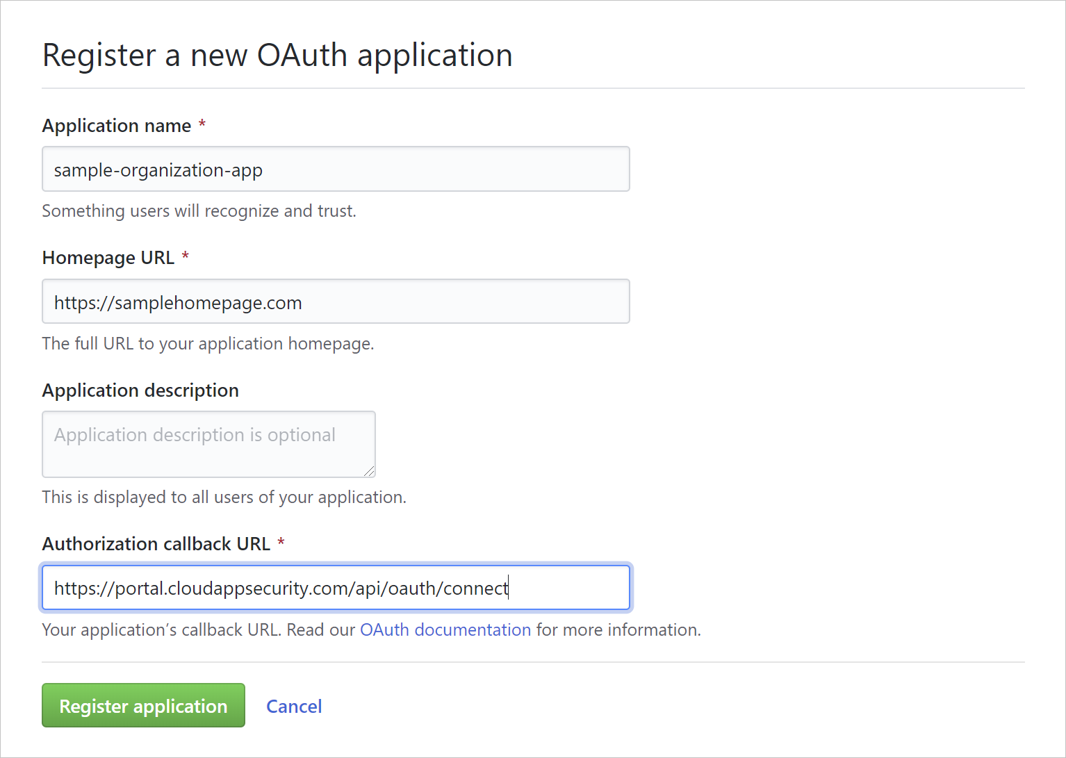Click inside the Application name field
This screenshot has width=1066, height=758.
336,169
